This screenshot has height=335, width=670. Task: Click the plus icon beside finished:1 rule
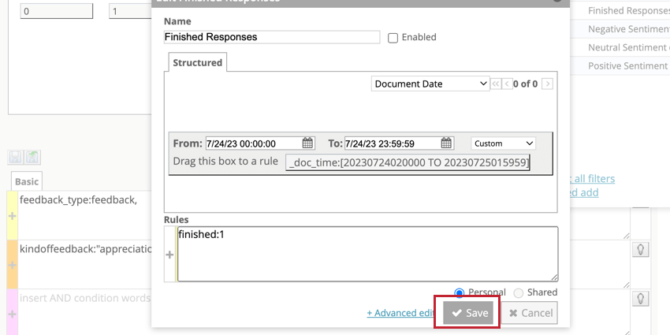tap(169, 255)
